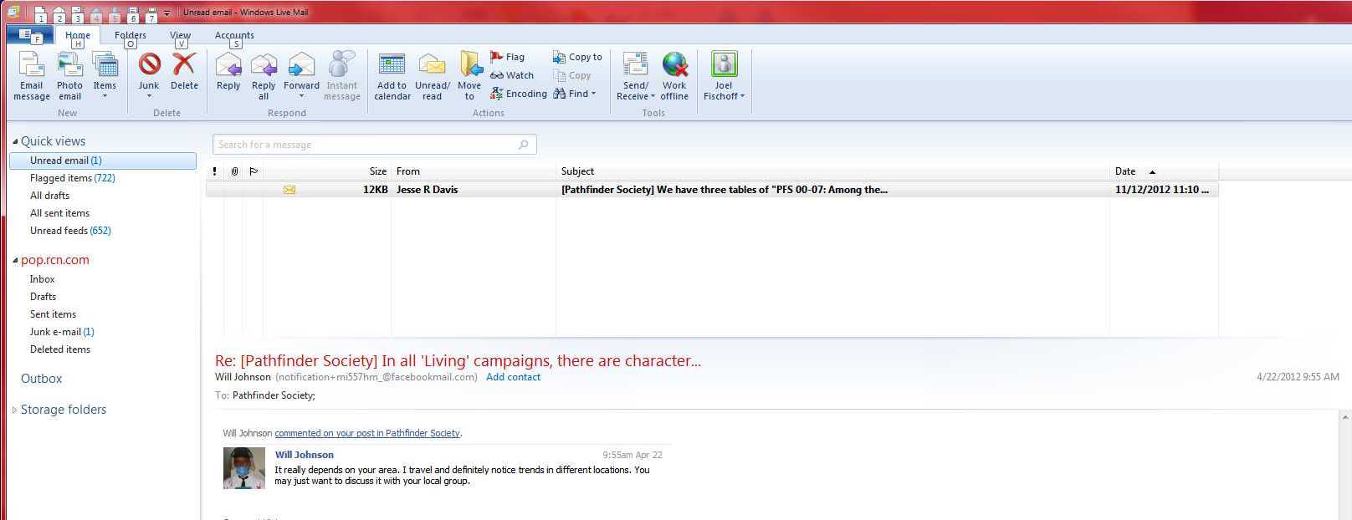This screenshot has width=1352, height=520.
Task: Open the Junk e-mail folder
Action: pos(62,332)
